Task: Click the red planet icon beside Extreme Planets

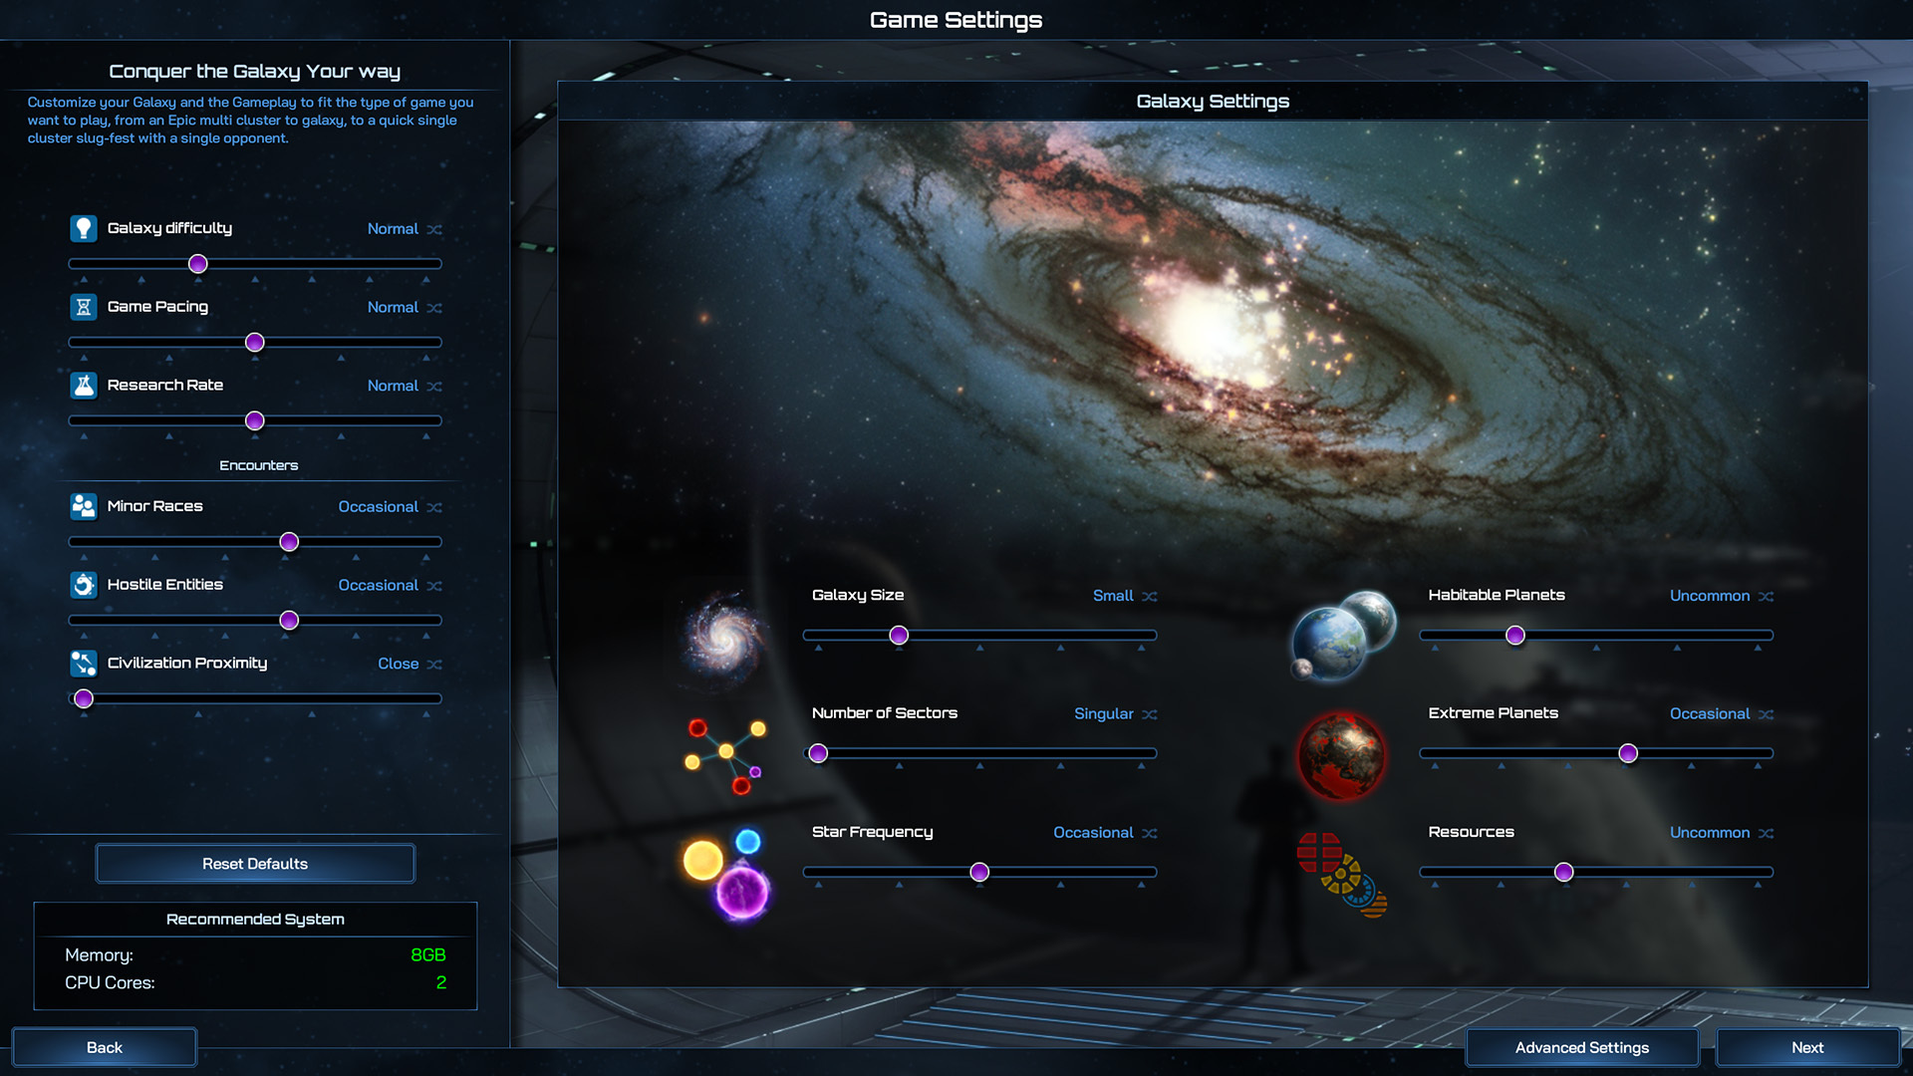Action: click(1343, 755)
